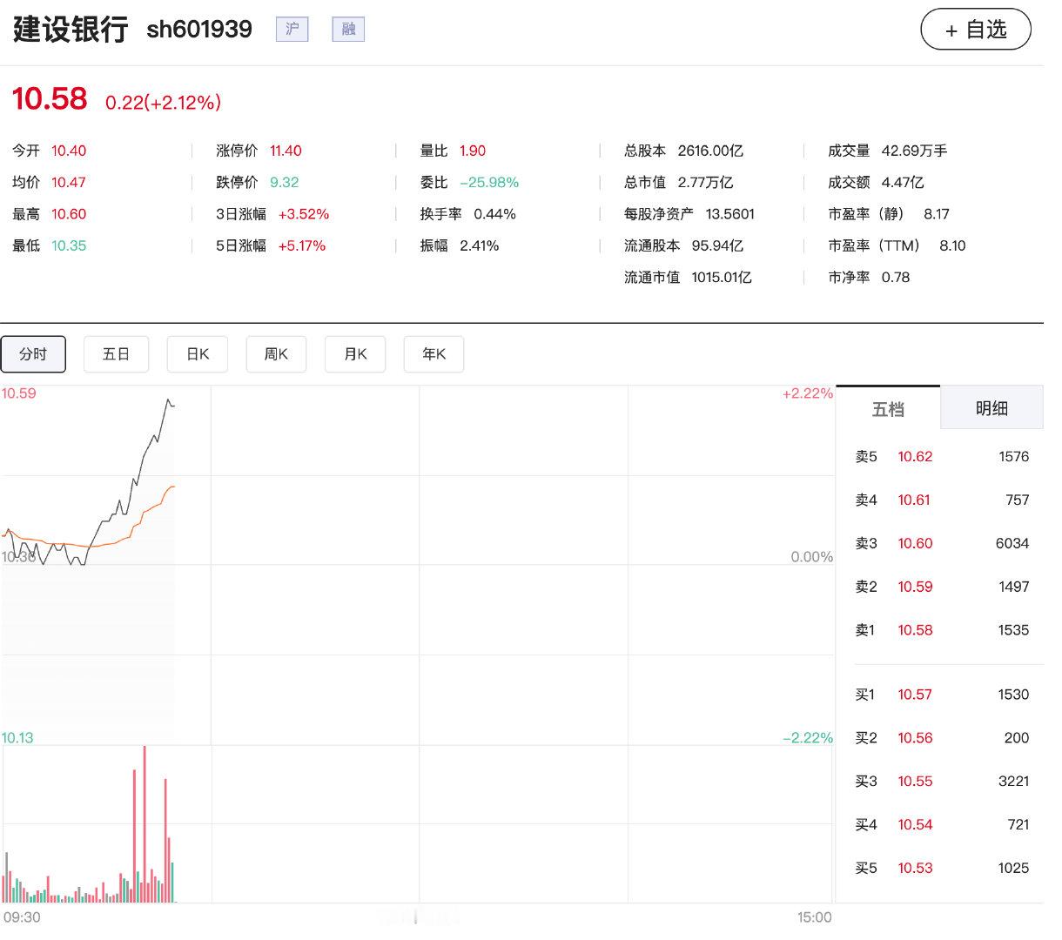This screenshot has height=940, width=1062.
Task: Click the 09:30 time axis label
Action: (22, 917)
